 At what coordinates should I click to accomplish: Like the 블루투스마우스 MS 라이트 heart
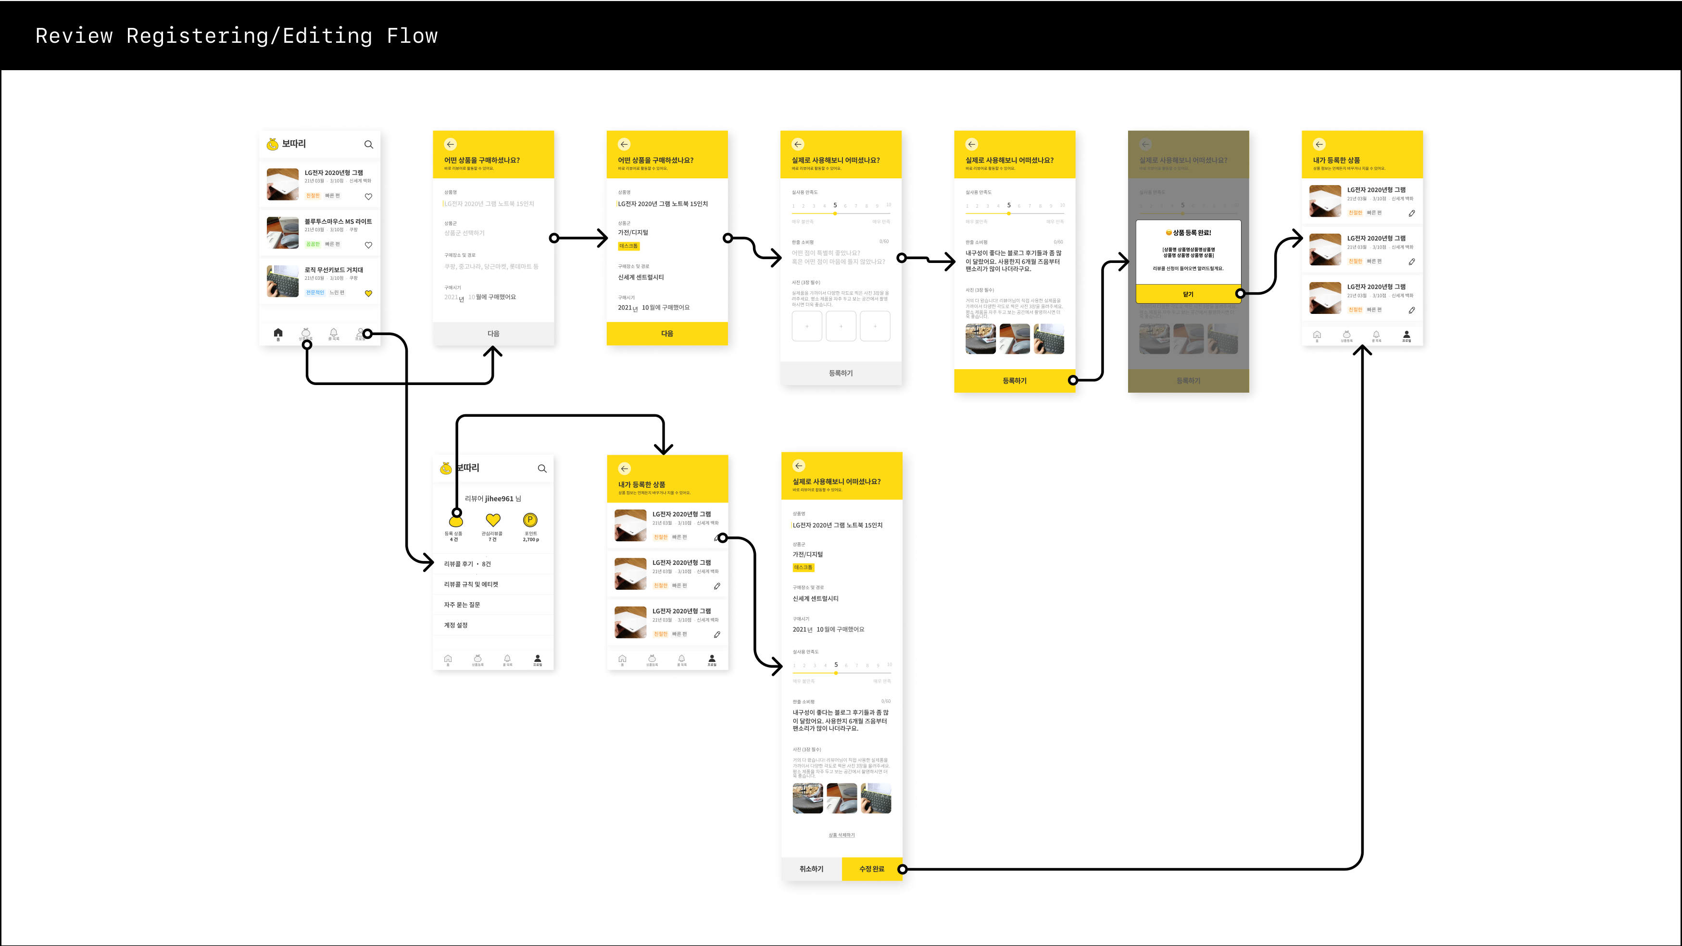tap(368, 245)
